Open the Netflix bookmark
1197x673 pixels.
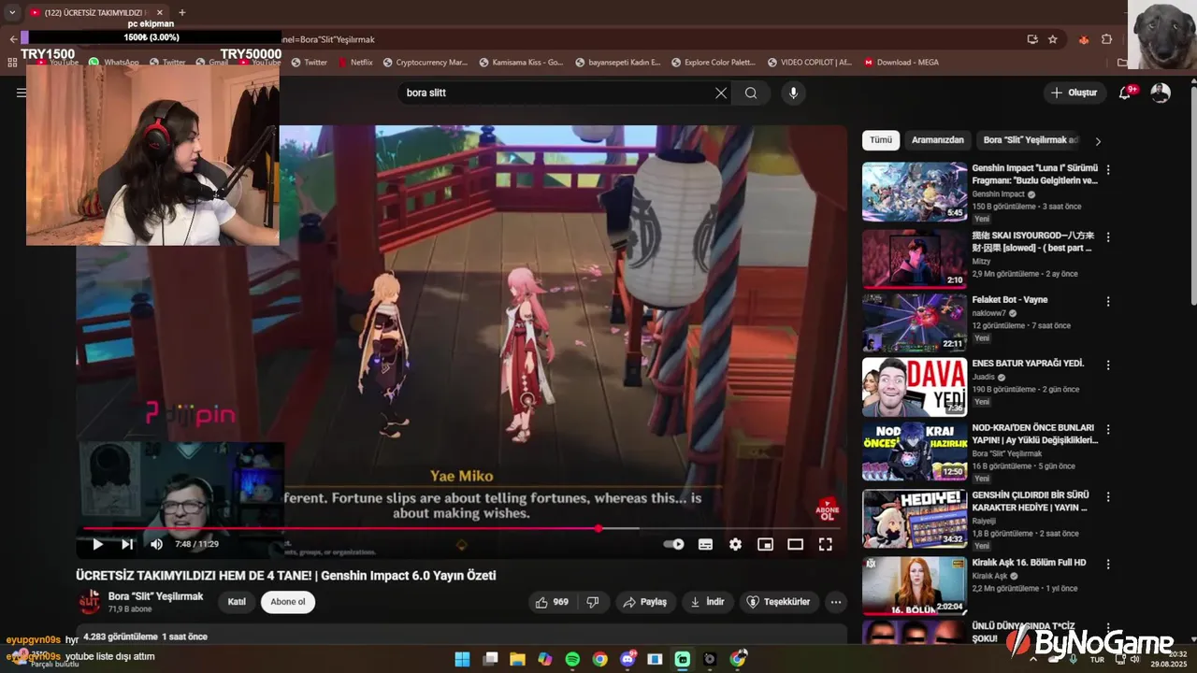(353, 63)
